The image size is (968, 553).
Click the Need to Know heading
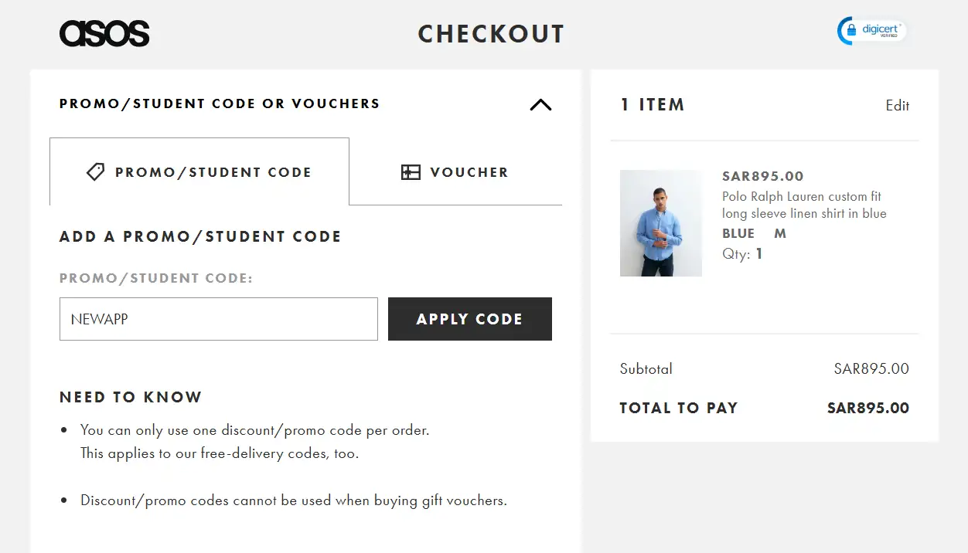131,397
